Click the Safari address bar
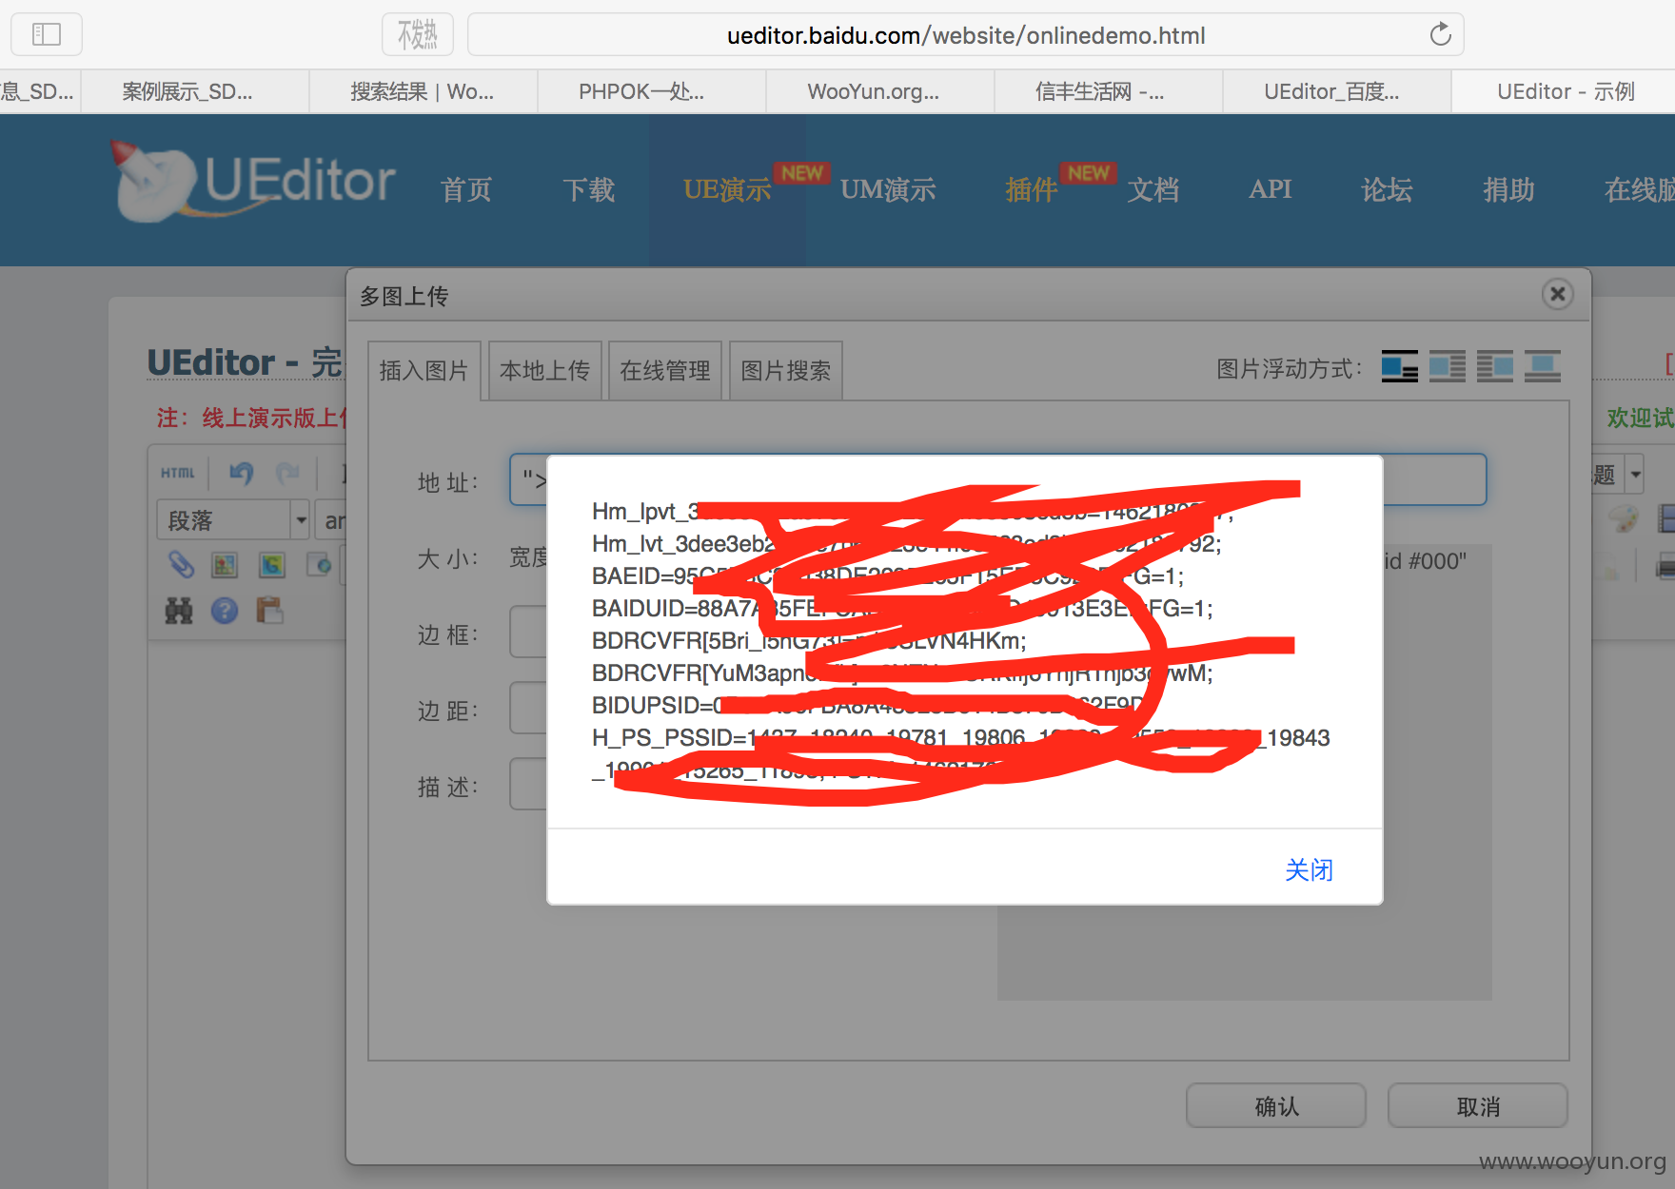Screen dimensions: 1675x1189 pyautogui.click(x=965, y=35)
